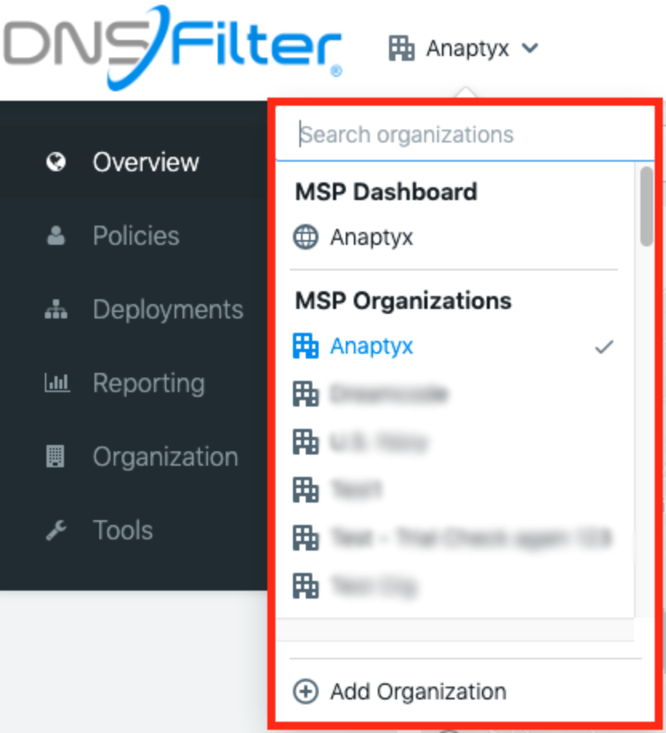Viewport: 666px width, 733px height.
Task: Open the Reporting menu item
Action: [x=149, y=384]
